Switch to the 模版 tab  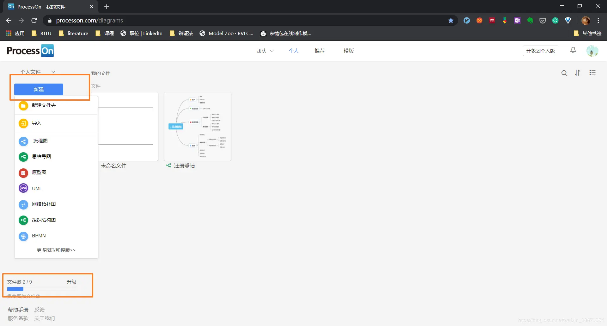tap(348, 51)
